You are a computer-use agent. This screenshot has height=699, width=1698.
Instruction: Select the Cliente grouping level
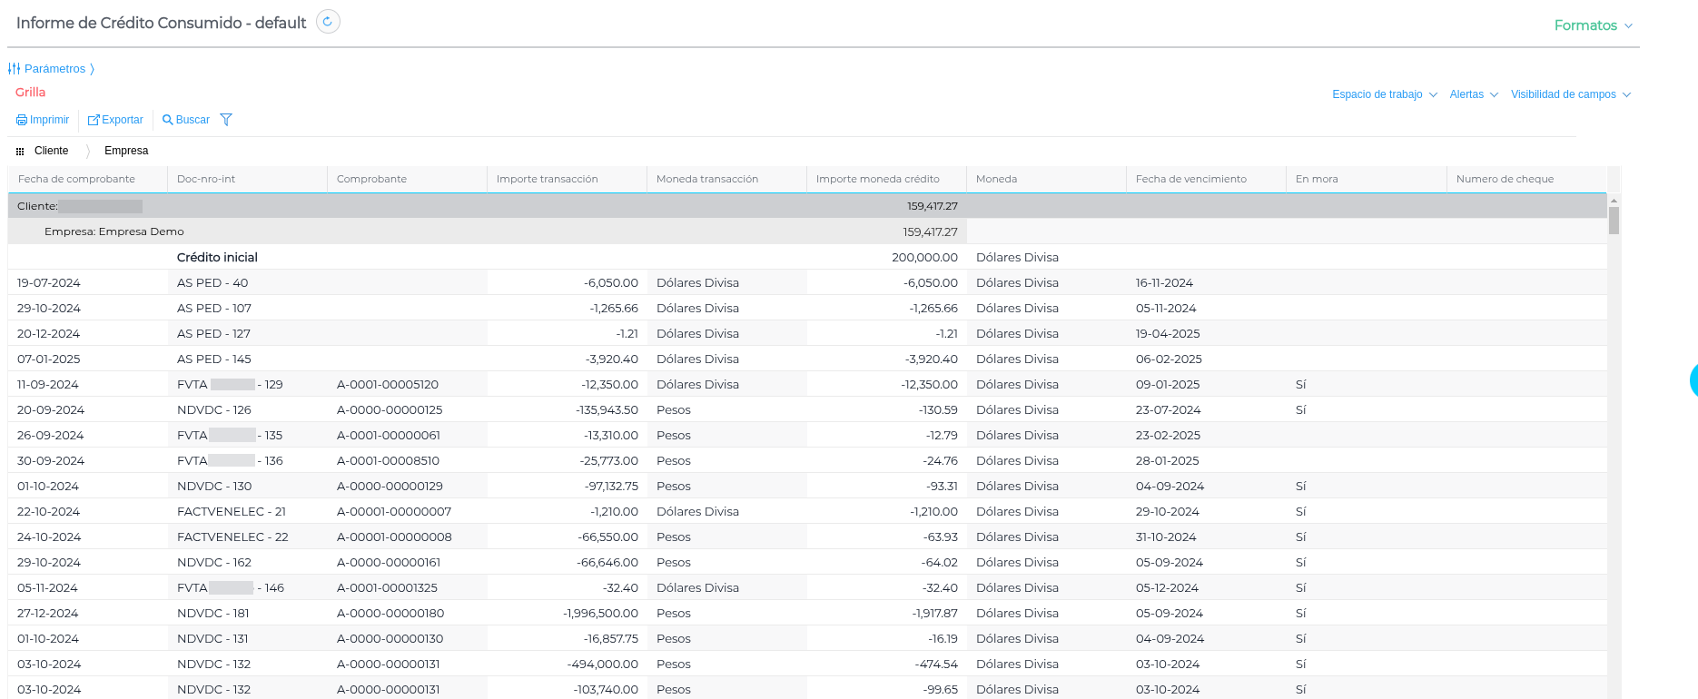pyautogui.click(x=52, y=151)
